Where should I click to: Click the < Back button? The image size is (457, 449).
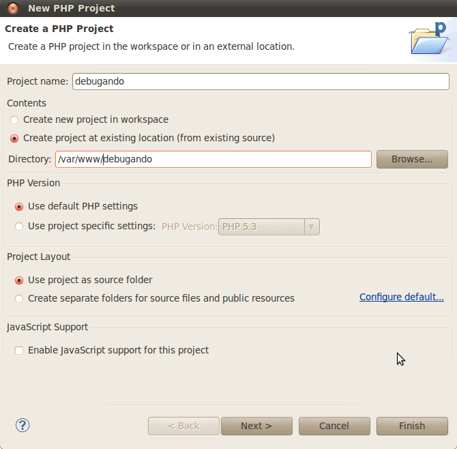pyautogui.click(x=183, y=426)
